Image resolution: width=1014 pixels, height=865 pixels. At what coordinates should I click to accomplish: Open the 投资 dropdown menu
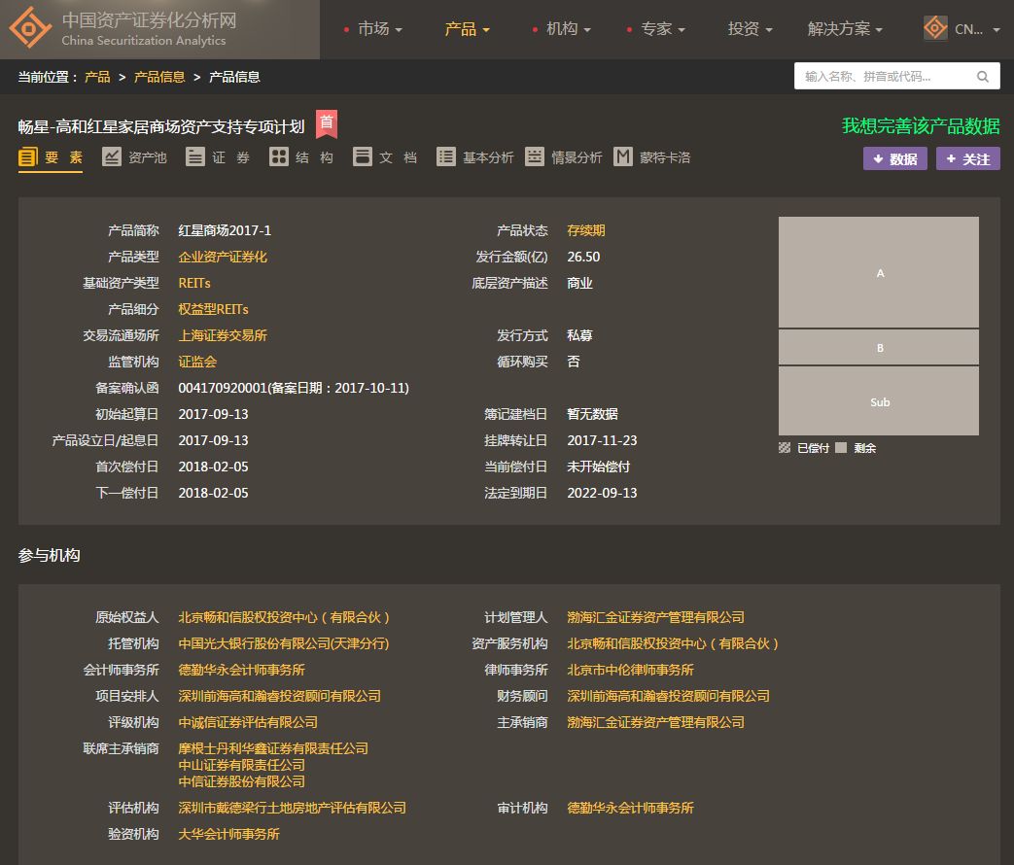point(751,29)
